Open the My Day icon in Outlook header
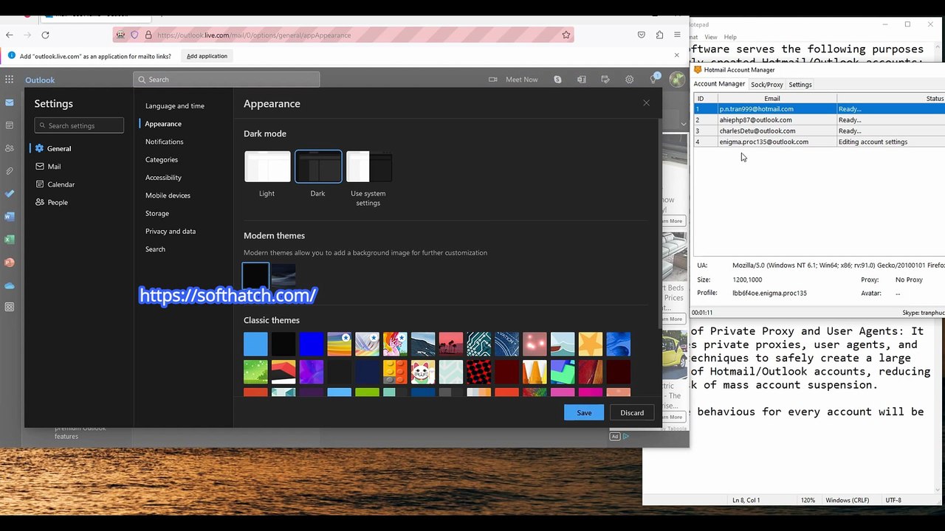Viewport: 945px width, 531px height. tap(605, 80)
